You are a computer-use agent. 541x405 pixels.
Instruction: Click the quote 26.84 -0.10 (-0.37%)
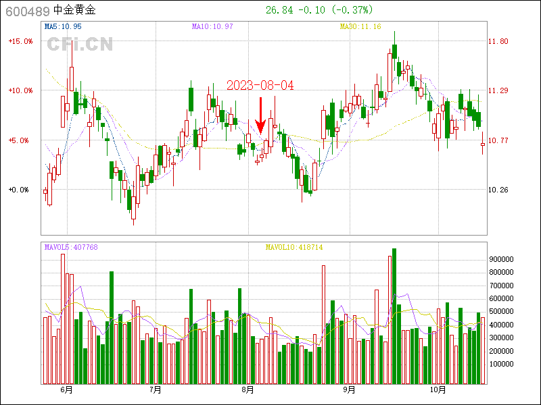coord(319,10)
